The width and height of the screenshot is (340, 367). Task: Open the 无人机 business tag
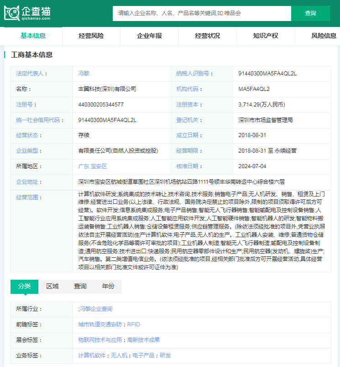point(119,356)
